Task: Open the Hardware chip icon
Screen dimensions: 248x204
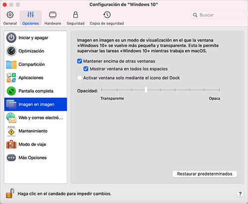Action: 53,15
